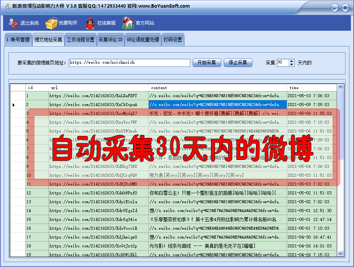Image resolution: width=354 pixels, height=267 pixels.
Task: Click time cell 2021-05-02 7:02:03
Action: [x=312, y=202]
